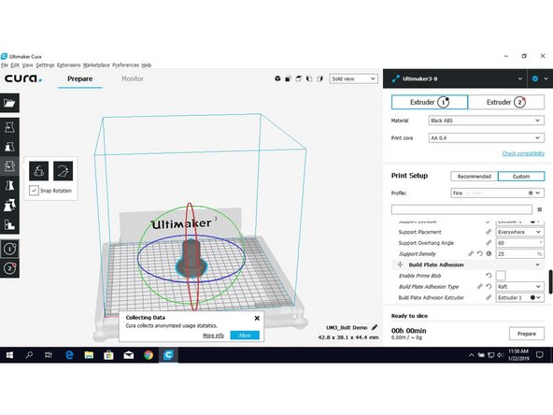Viewport: 553px width, 415px height.
Task: Click the Prepare slice button
Action: [527, 334]
